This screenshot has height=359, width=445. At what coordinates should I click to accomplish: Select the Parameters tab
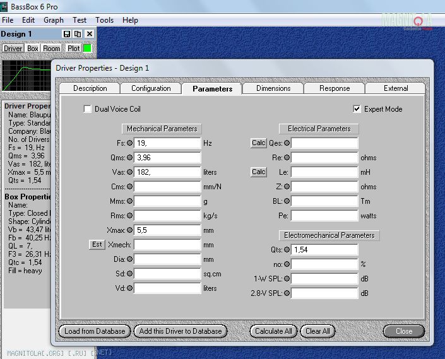[x=212, y=88]
